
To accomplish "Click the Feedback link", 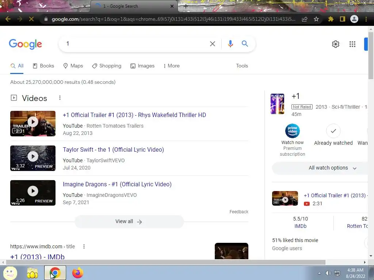I will point(239,212).
